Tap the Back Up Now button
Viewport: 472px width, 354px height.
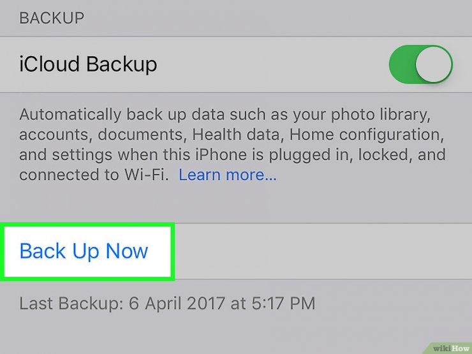84,251
